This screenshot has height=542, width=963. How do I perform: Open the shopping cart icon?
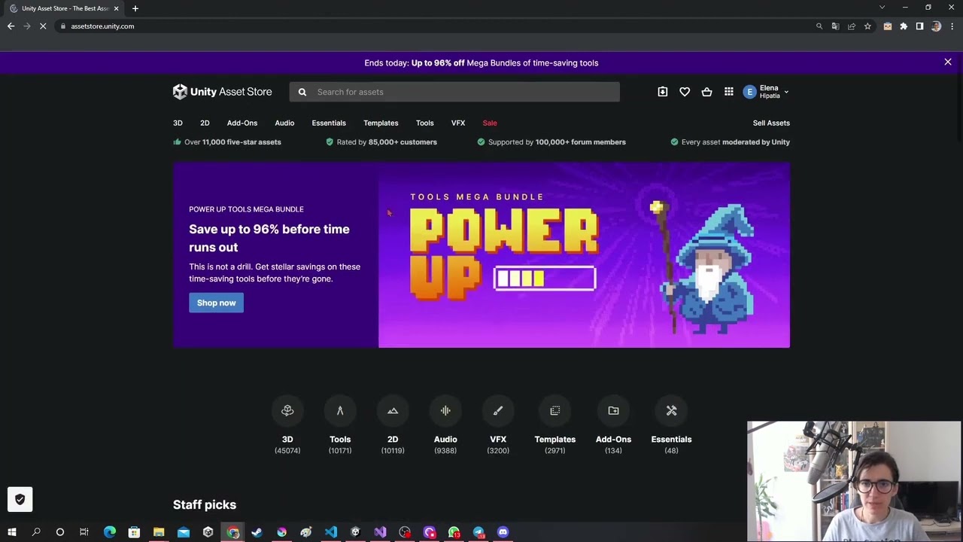(706, 92)
